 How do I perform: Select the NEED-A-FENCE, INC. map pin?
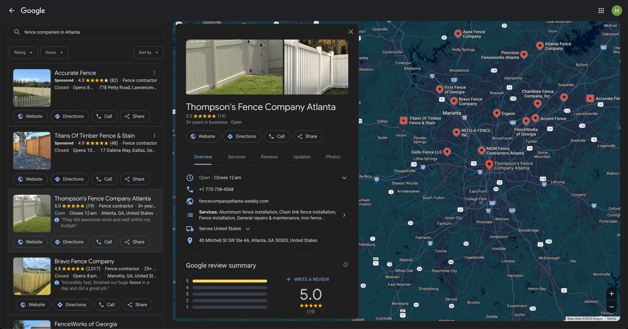(456, 132)
